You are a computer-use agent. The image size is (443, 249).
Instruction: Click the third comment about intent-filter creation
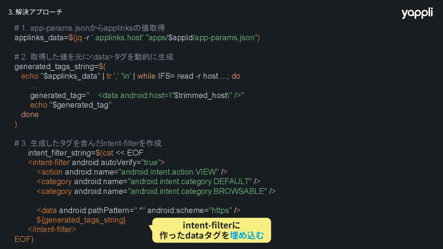(x=88, y=143)
